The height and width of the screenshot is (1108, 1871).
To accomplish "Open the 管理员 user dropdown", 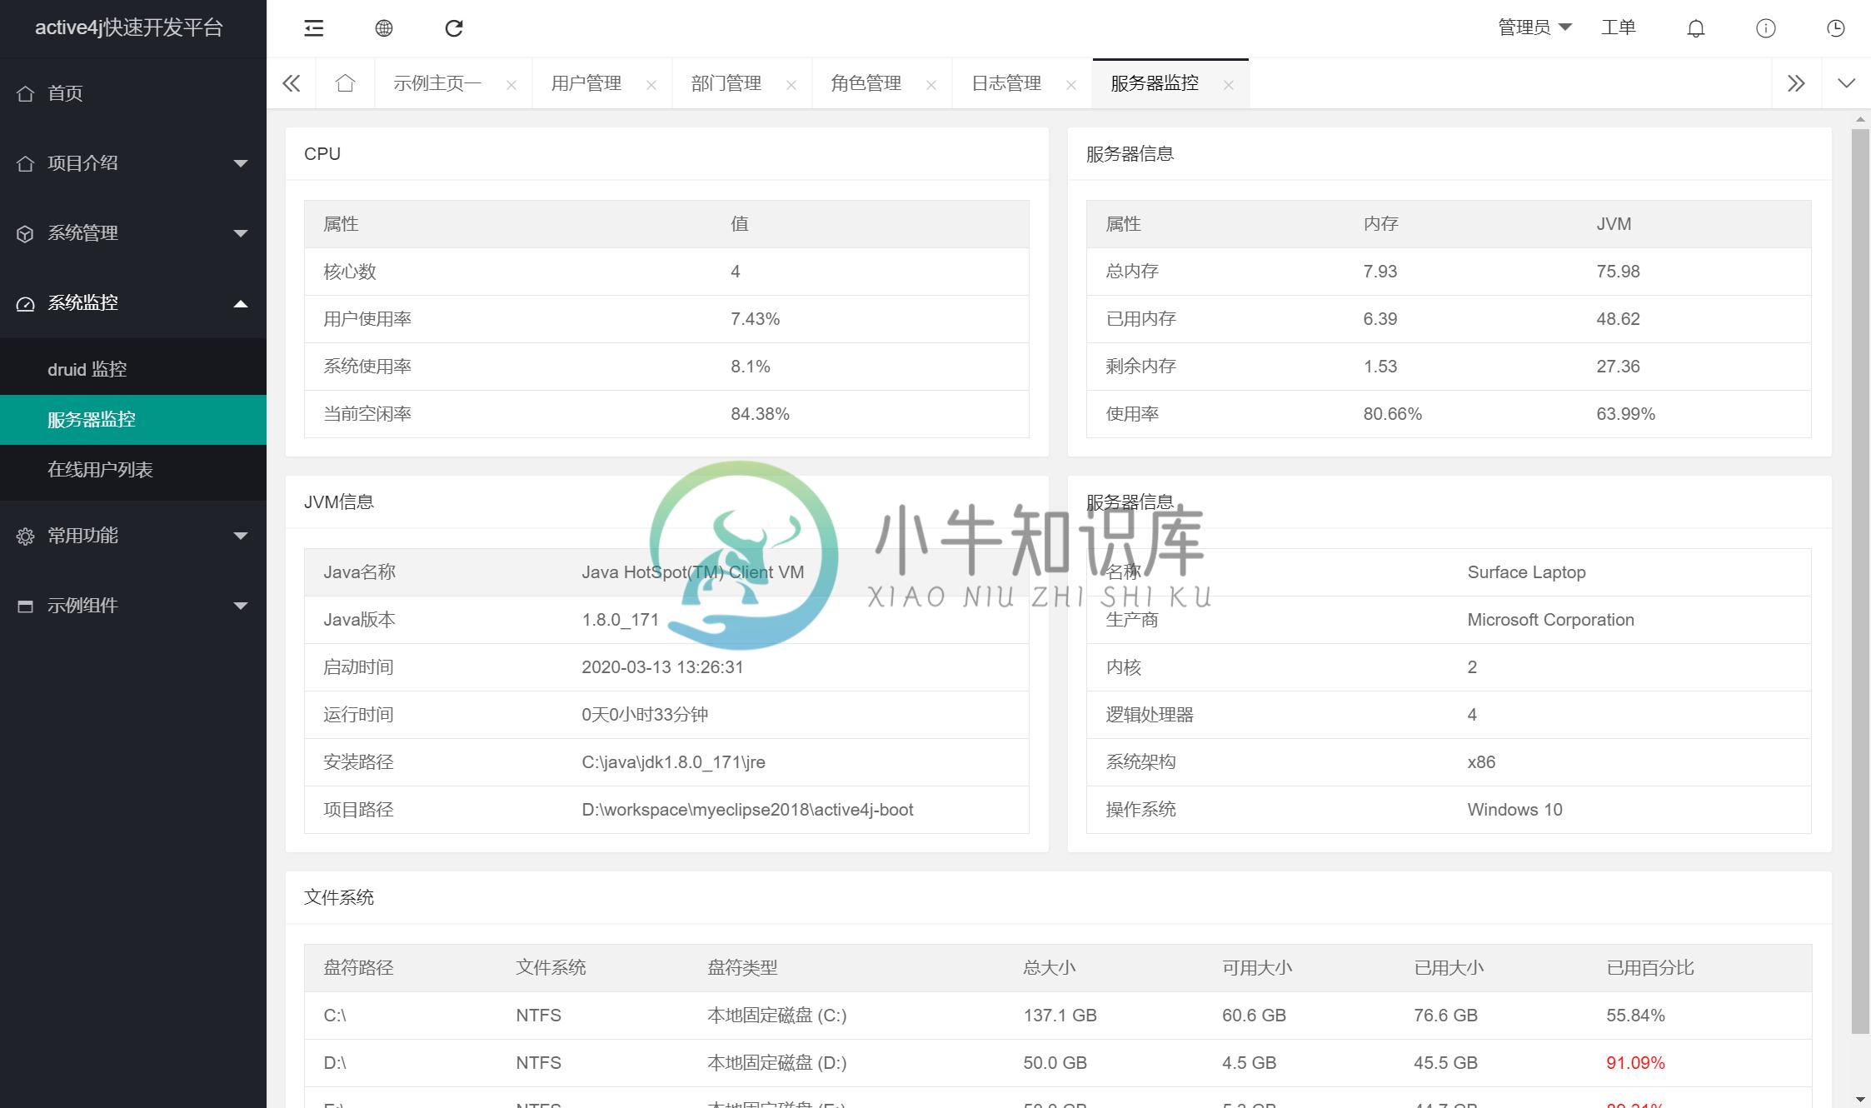I will pos(1534,27).
